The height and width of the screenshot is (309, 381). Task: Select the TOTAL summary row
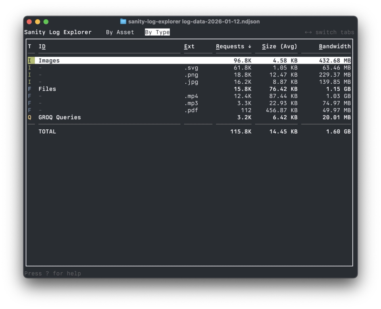47,131
